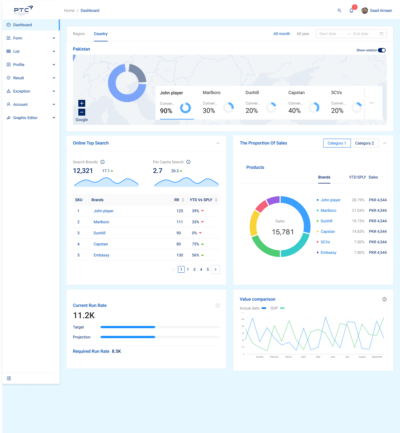Click Saad Amaan profile avatar
This screenshot has width=400, height=433.
[364, 11]
